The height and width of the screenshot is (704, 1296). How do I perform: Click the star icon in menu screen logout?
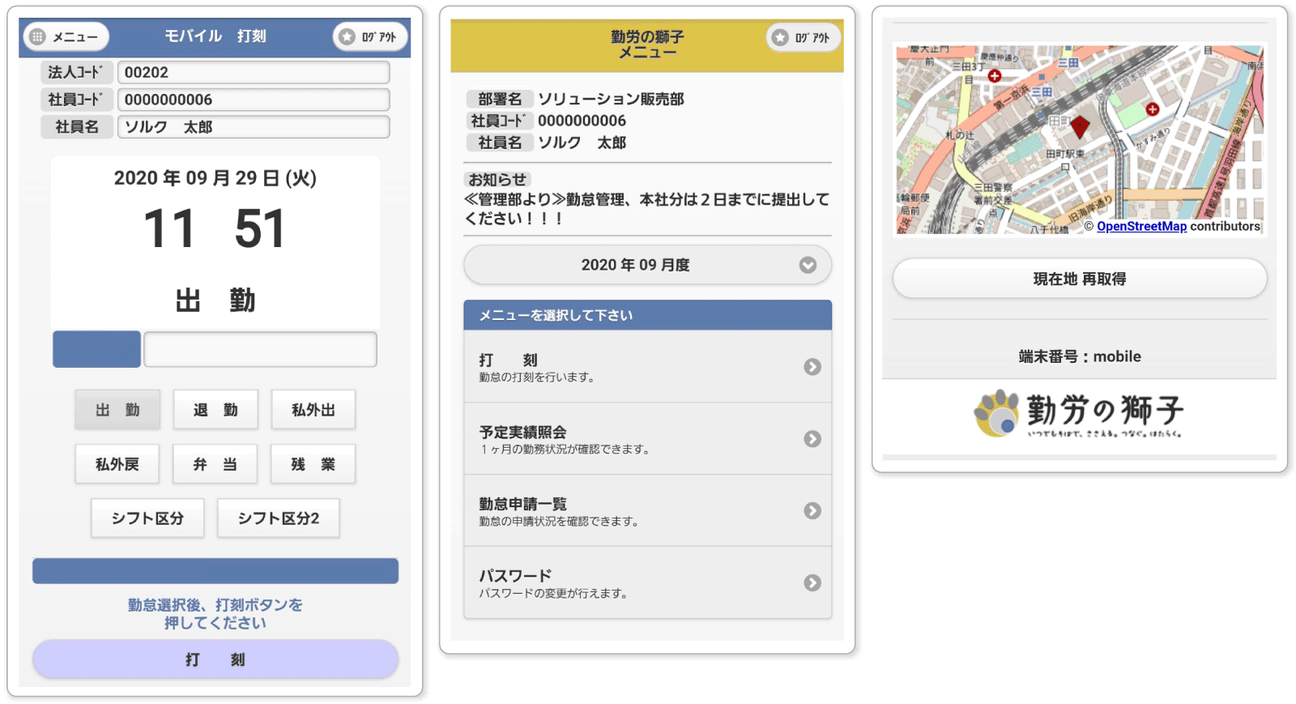tap(780, 37)
